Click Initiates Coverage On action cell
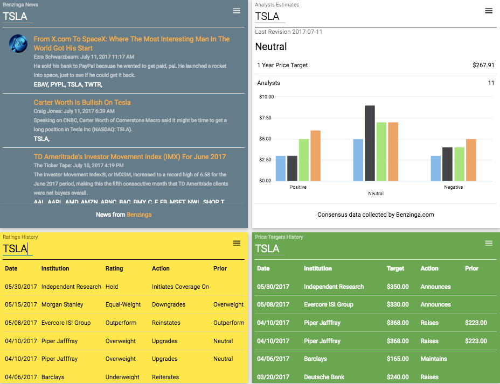This screenshot has width=500, height=384. tap(180, 287)
